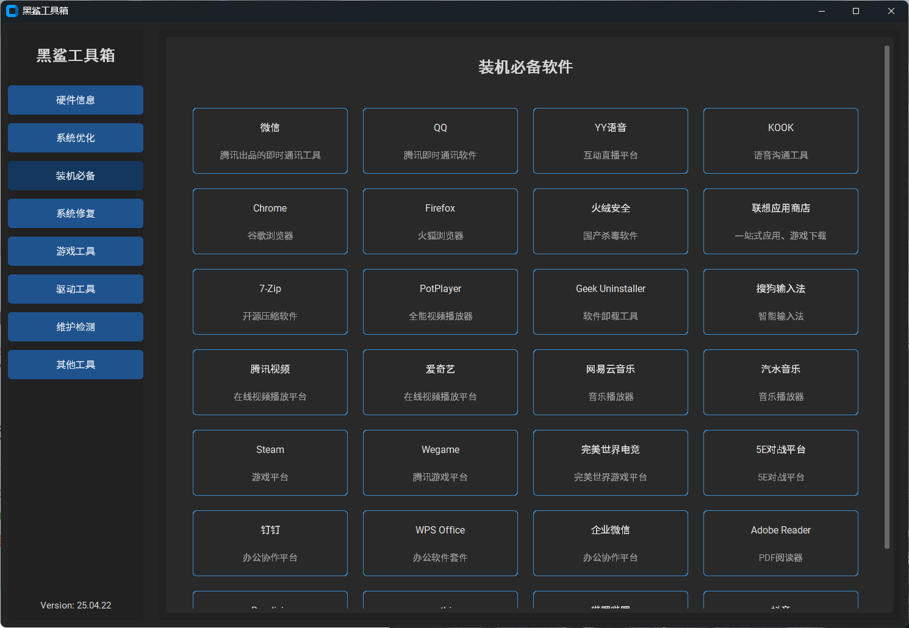Click the Steam game platform card

[270, 463]
